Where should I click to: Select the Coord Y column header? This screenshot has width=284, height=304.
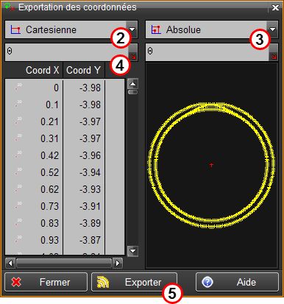point(84,70)
